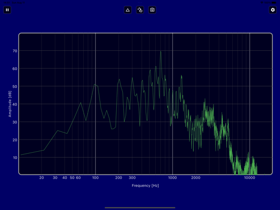Activate the touch cursor tool icon

[x=140, y=10]
